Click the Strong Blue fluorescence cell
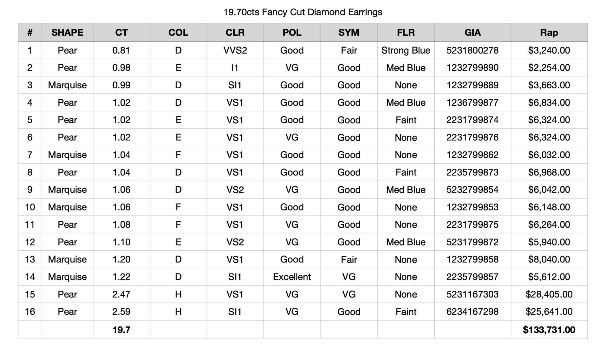608x349 pixels. 406,50
